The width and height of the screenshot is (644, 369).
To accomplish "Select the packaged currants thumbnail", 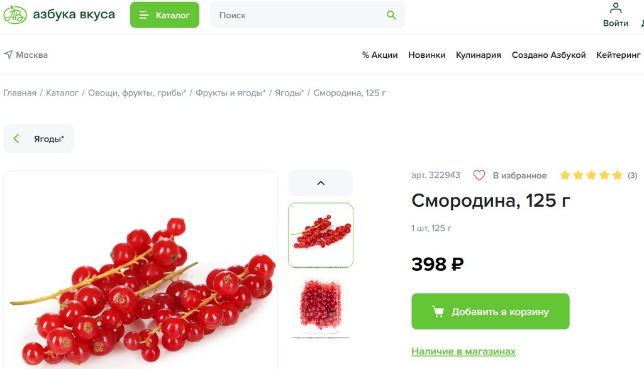I will coord(321,306).
